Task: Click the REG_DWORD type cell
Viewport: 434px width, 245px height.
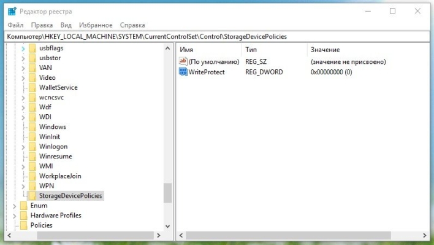Action: coord(264,72)
